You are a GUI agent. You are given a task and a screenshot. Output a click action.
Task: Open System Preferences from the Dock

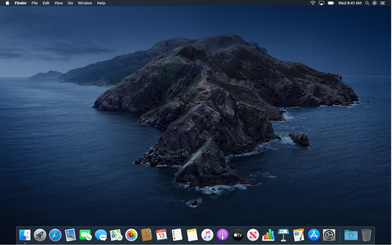[329, 235]
